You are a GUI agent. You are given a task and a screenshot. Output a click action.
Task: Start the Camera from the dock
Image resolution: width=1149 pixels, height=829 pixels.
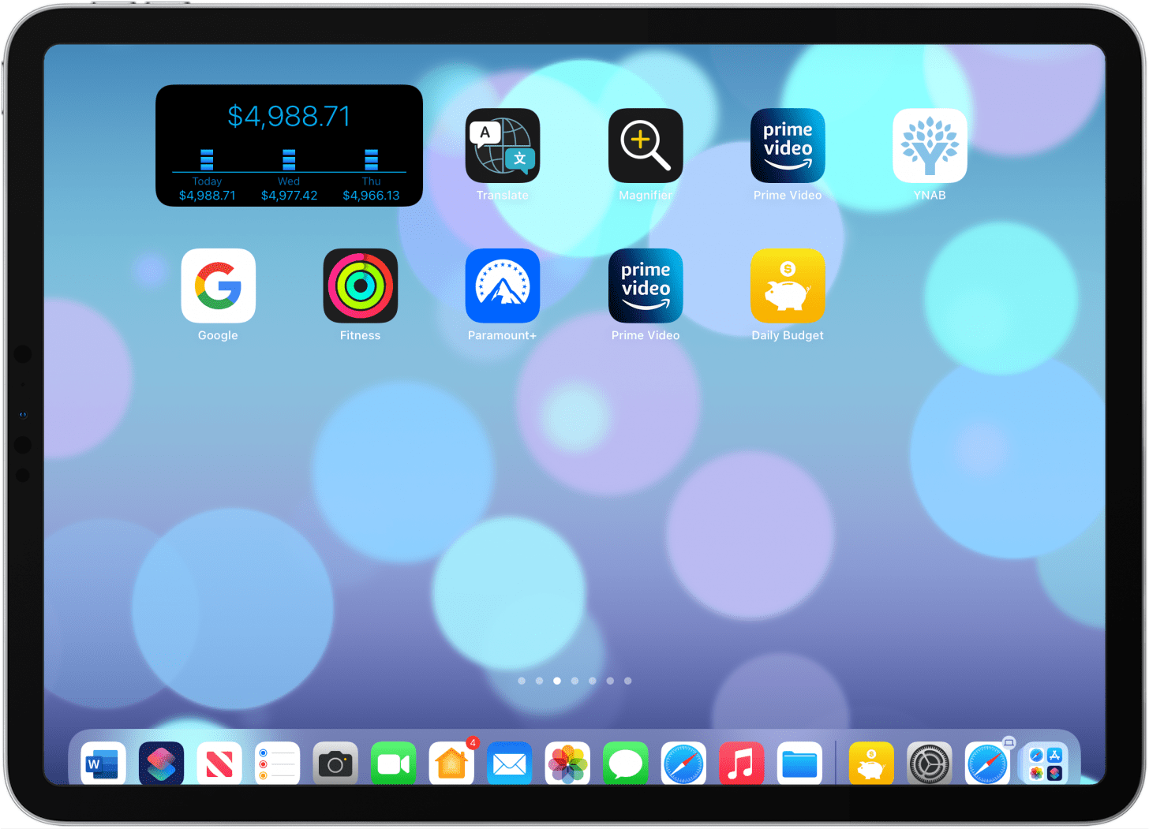pos(335,763)
